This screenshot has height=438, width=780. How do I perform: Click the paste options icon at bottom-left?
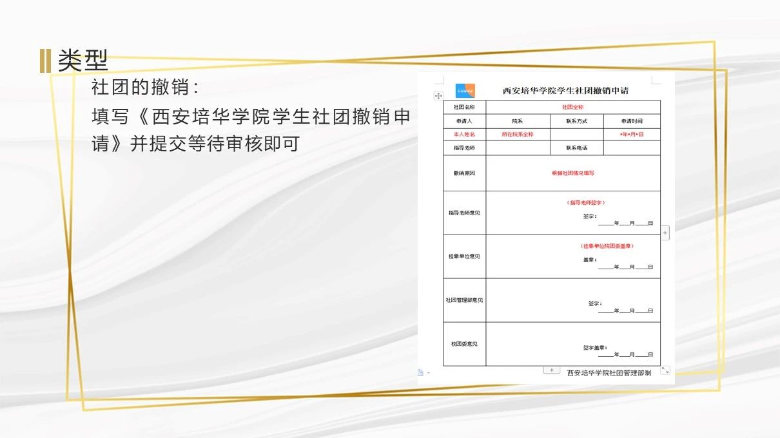tap(420, 372)
